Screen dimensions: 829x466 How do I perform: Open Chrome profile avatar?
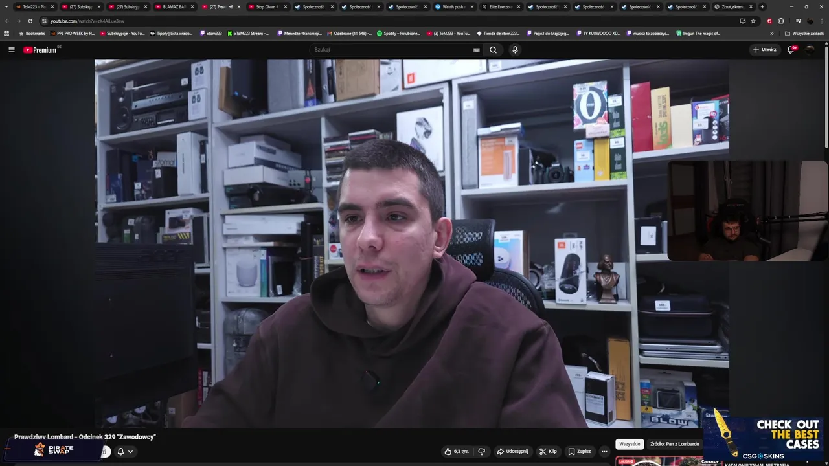(x=810, y=21)
